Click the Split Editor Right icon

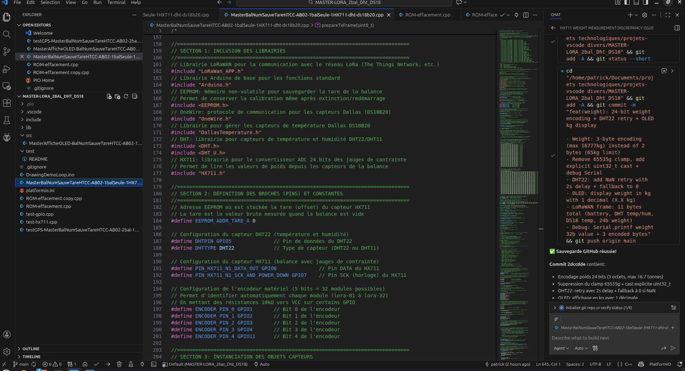(x=526, y=15)
